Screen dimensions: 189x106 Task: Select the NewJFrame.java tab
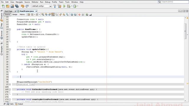27,11
